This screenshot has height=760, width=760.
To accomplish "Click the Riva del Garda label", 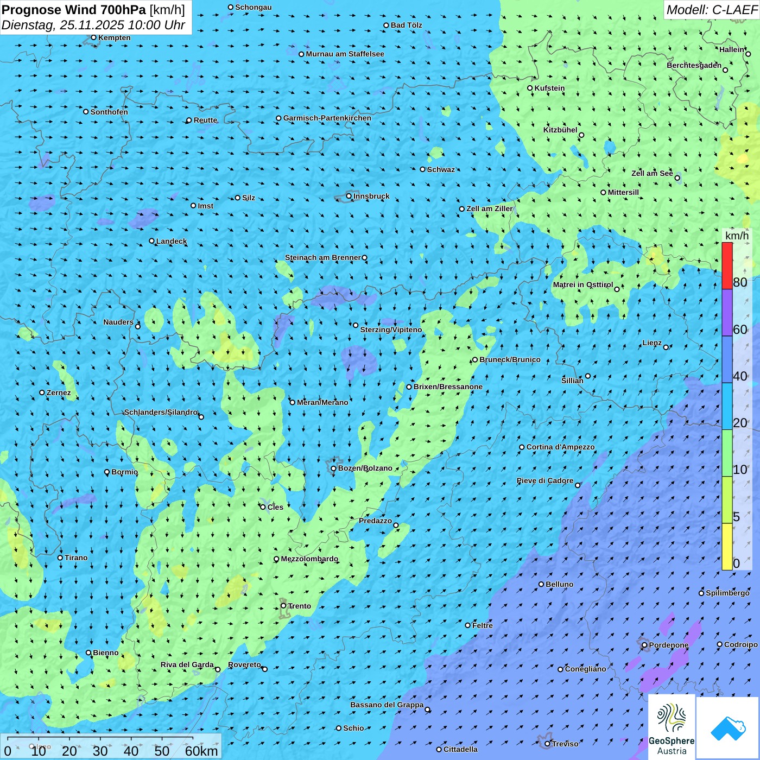I will (x=187, y=664).
